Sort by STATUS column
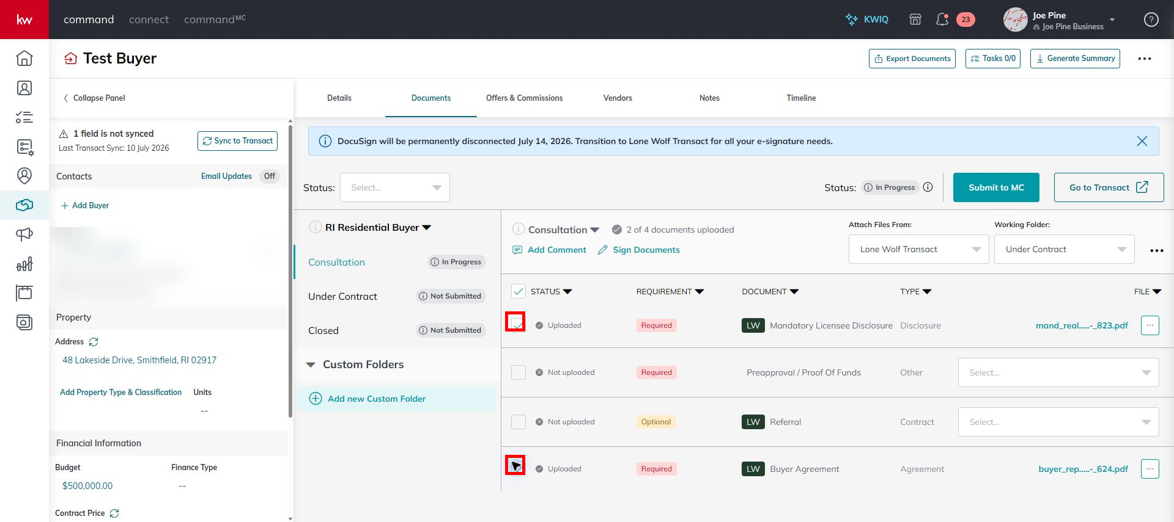This screenshot has width=1174, height=522. click(x=552, y=292)
